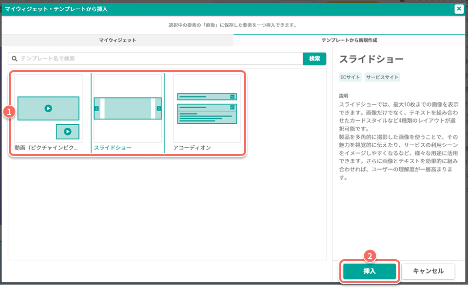Run the template search with 検索 button

click(314, 58)
